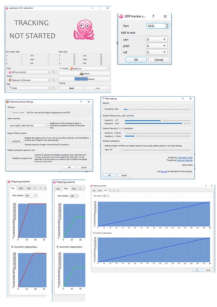The image size is (217, 307).
Task: Adjust the Smoothing slider handle
Action: pos(128,109)
